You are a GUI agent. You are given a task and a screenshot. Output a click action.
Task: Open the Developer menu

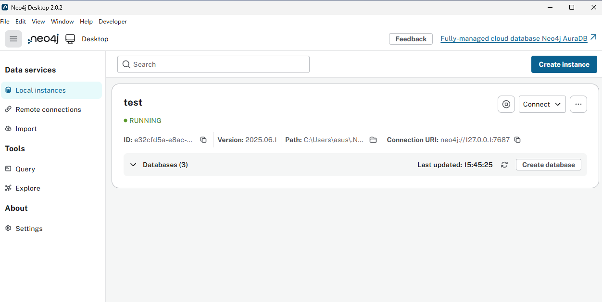[113, 22]
